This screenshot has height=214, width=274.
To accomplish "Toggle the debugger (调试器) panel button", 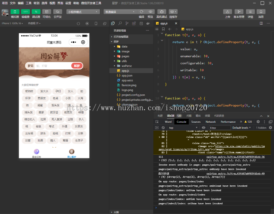I will tap(36, 12).
